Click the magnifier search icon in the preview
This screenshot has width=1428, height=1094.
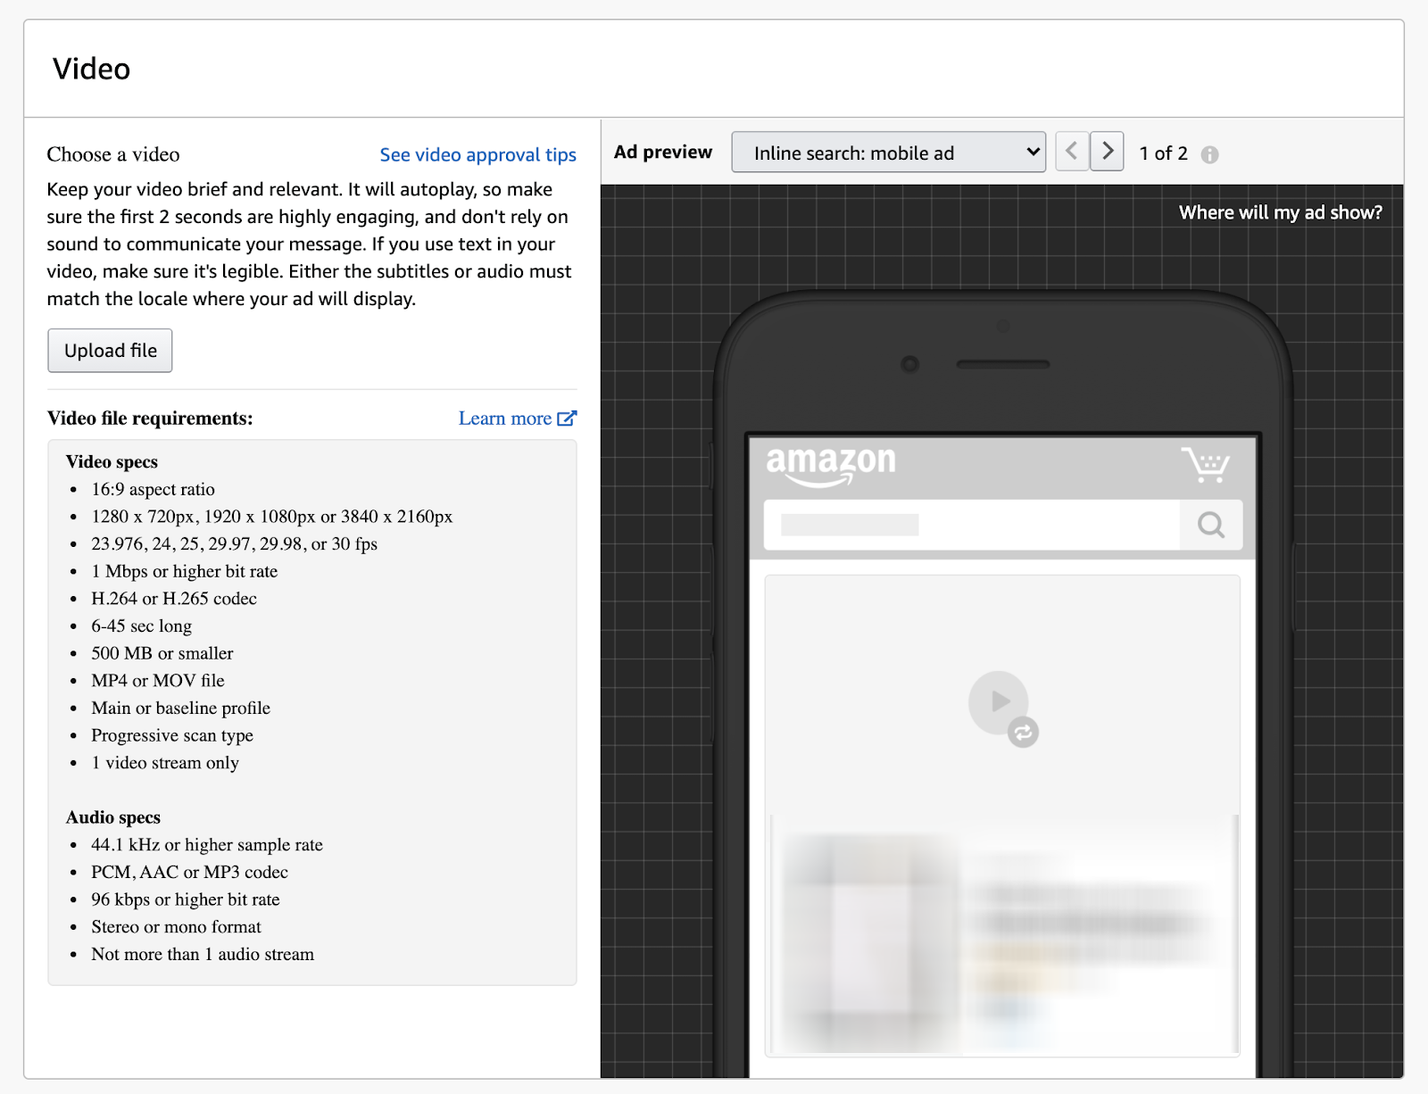point(1211,525)
